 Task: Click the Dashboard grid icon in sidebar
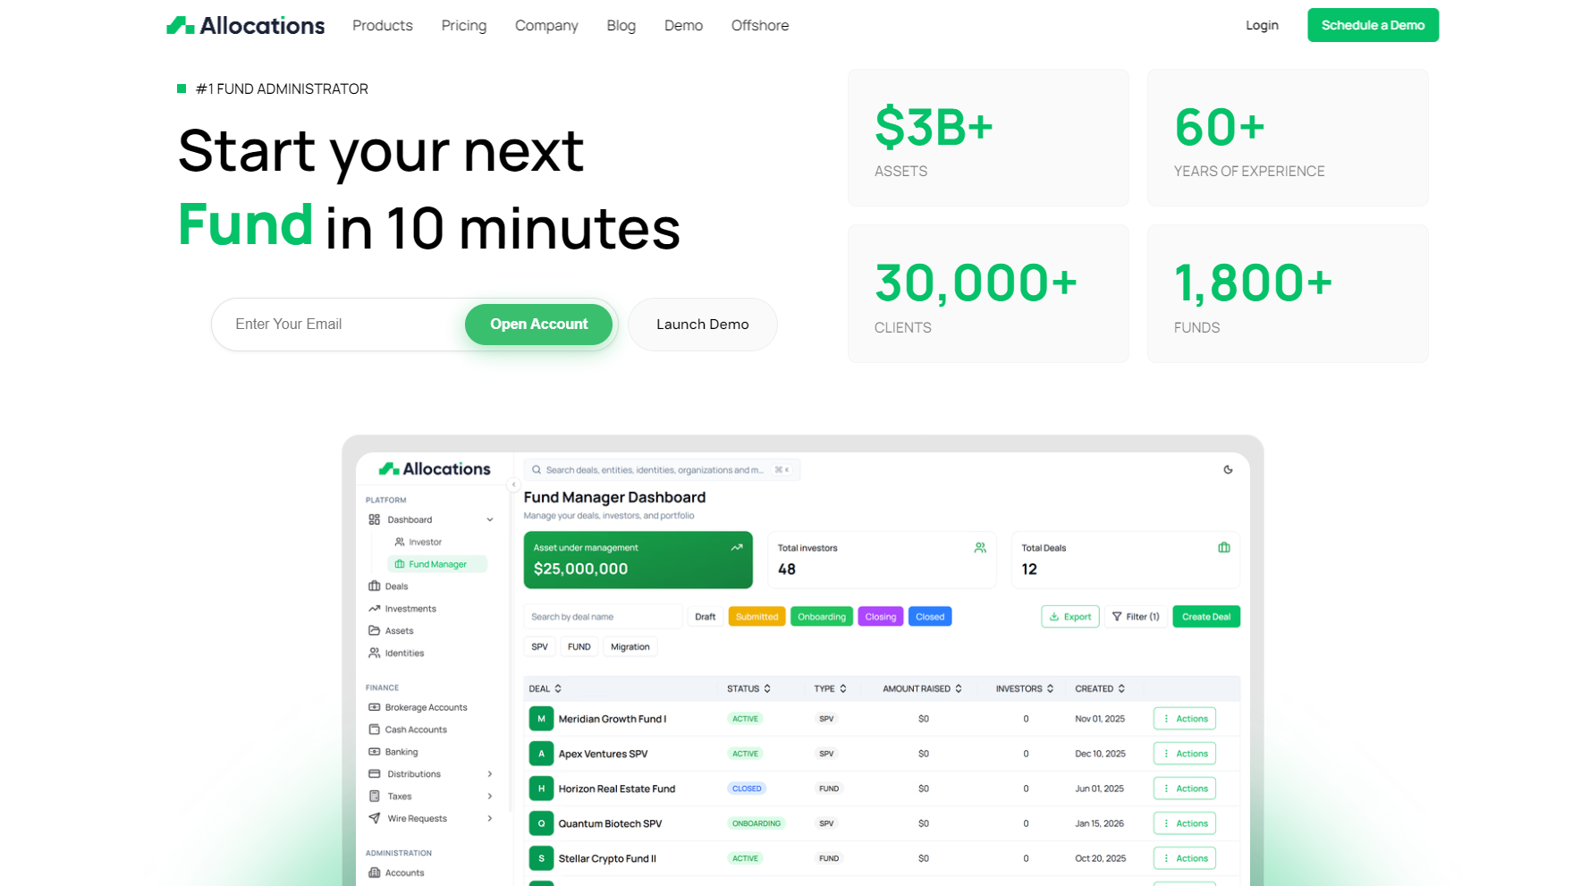(374, 519)
